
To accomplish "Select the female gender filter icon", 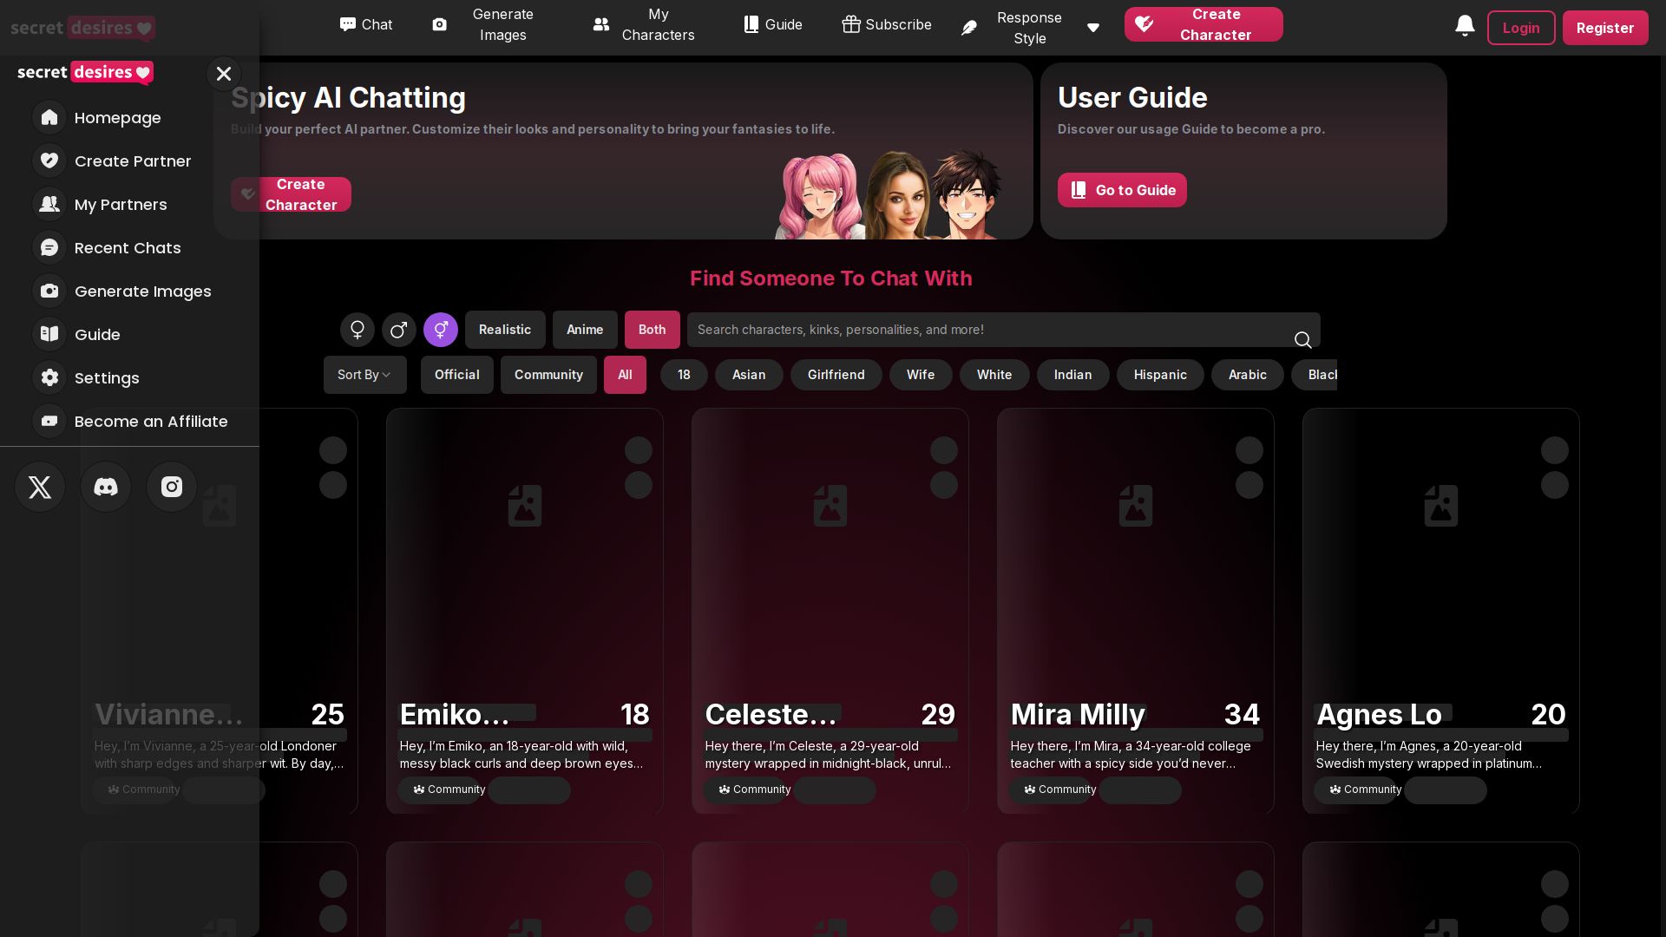I will pyautogui.click(x=357, y=330).
